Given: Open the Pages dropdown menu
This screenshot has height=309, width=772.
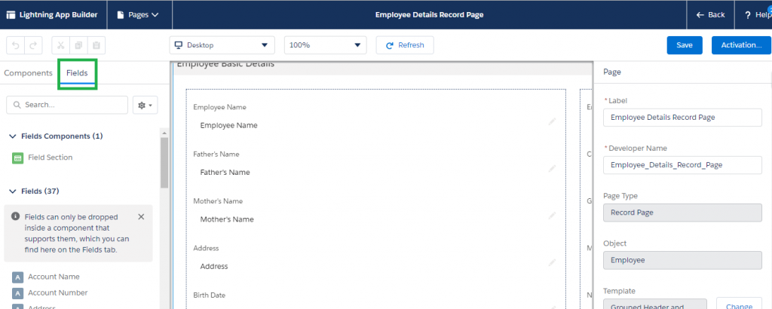Looking at the screenshot, I should coord(138,15).
